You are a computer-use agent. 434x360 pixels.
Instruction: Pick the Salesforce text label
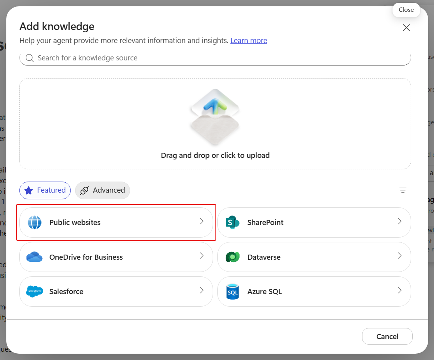coord(66,292)
